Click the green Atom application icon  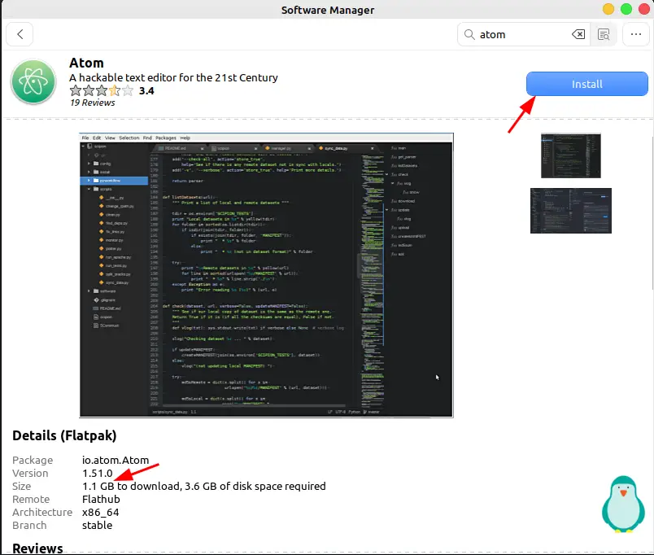pos(33,81)
